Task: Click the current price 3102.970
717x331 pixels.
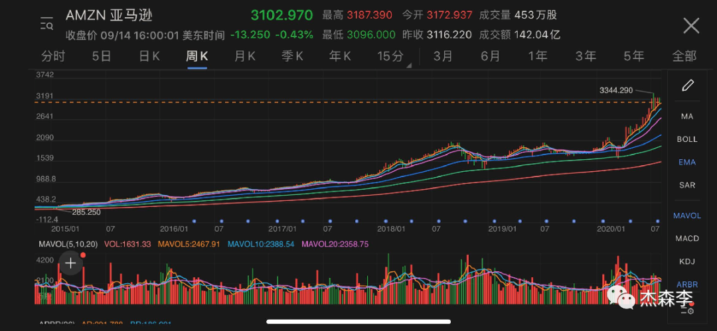Action: [x=281, y=15]
